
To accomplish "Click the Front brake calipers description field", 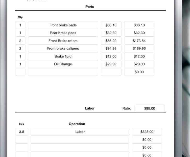I will click(x=63, y=48).
